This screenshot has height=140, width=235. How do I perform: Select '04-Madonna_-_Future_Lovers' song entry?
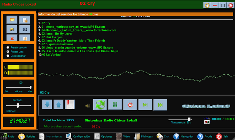79,30
